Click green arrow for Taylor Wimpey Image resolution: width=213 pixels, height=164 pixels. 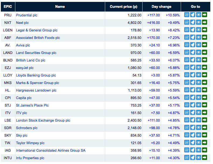[204, 143]
